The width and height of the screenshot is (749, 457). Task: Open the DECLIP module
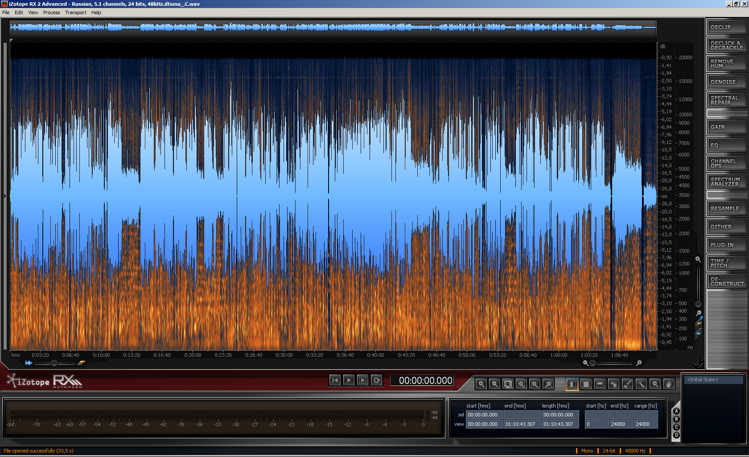(727, 27)
